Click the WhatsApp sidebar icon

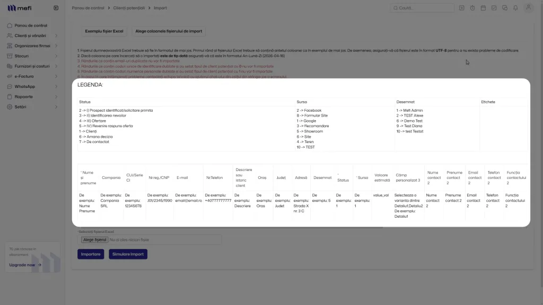(x=10, y=86)
